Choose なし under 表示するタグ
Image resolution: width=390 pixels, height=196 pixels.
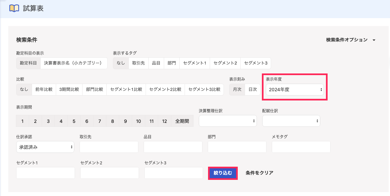[121, 63]
